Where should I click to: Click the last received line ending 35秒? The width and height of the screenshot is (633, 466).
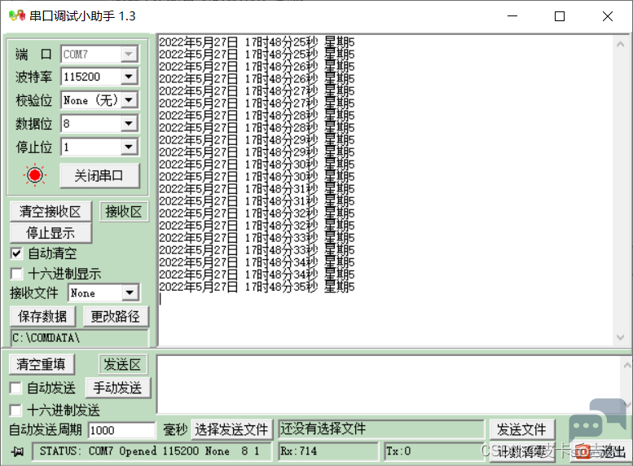257,287
